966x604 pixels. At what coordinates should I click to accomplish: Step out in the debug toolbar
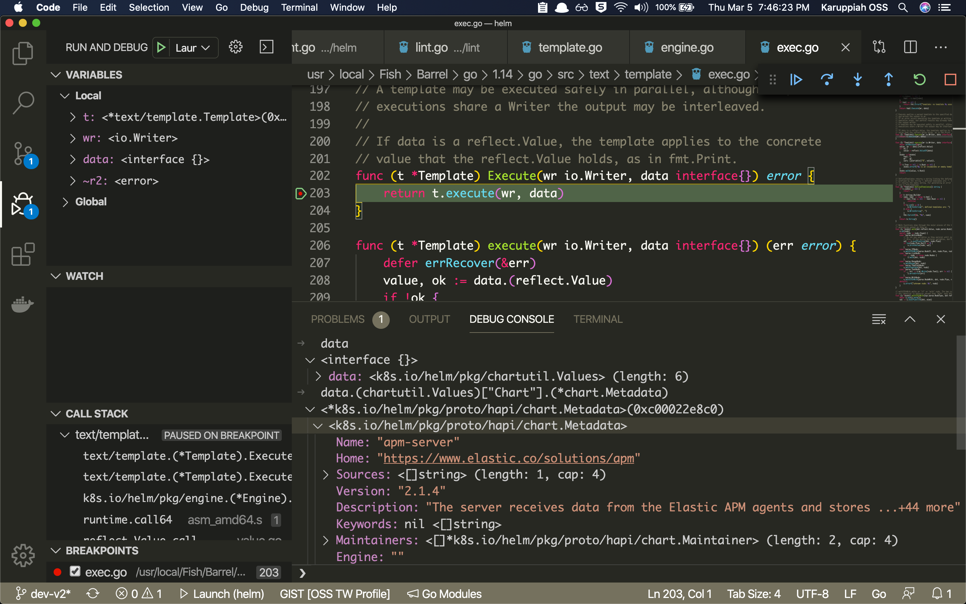[x=889, y=80]
